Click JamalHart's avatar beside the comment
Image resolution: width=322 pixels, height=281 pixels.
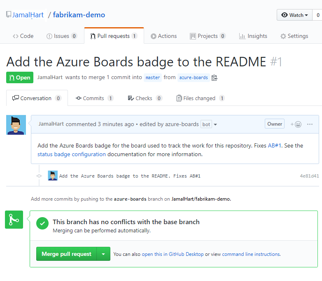(x=16, y=125)
